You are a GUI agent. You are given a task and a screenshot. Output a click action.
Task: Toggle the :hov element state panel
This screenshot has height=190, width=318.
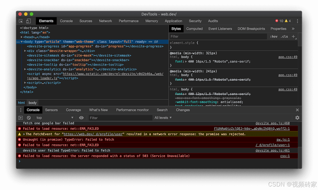point(274,36)
